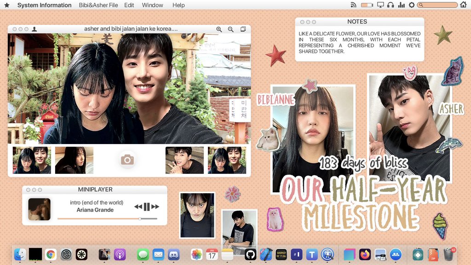Viewport: 471px width, 265px height.
Task: Click the star icon in the menu bar
Action: 7,5
